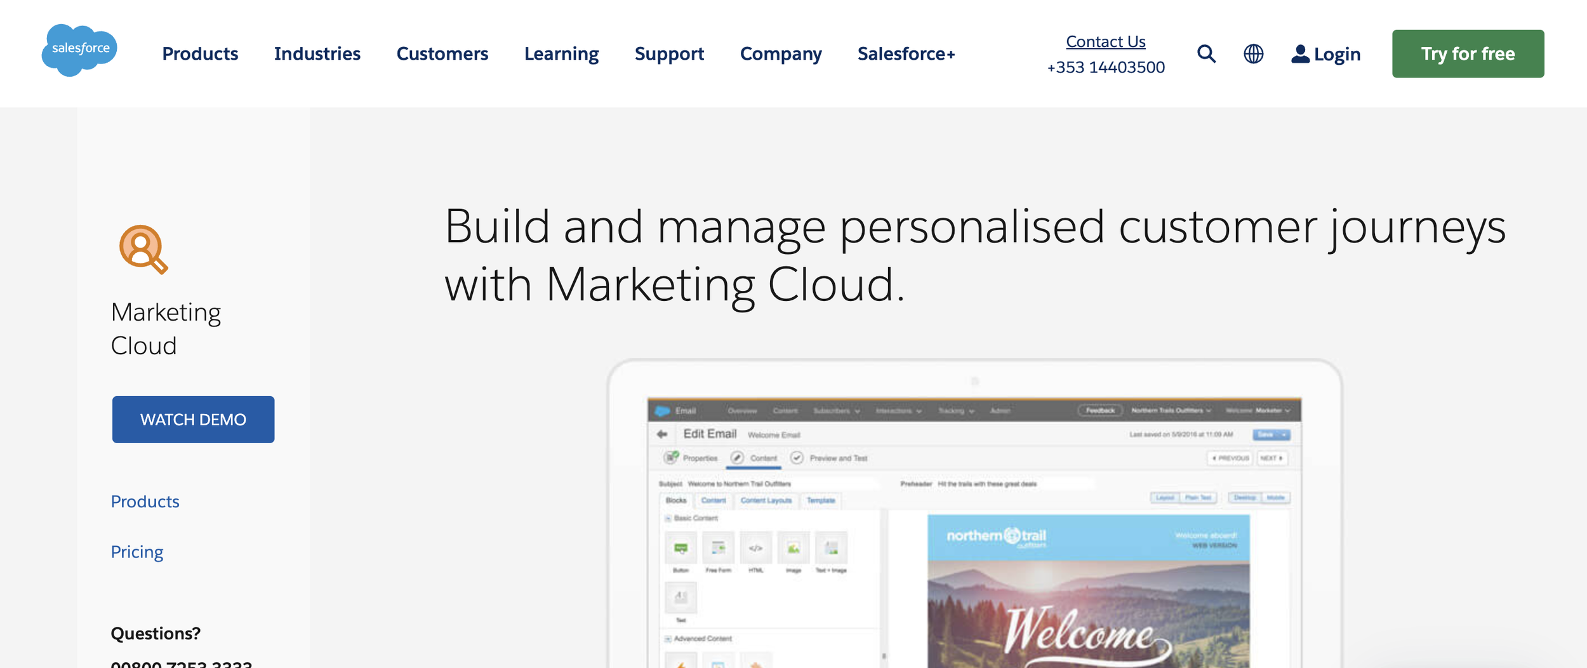Click the email editor product screenshot
This screenshot has width=1587, height=668.
pos(974,514)
